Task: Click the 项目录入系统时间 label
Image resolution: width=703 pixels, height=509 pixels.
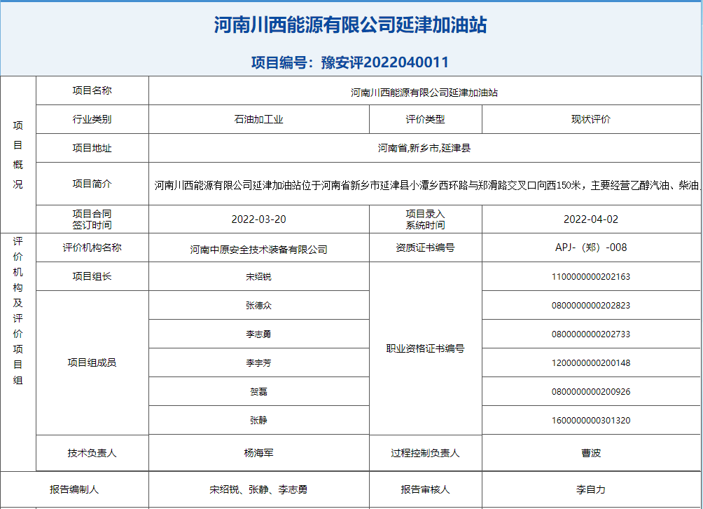Action: pyautogui.click(x=425, y=219)
